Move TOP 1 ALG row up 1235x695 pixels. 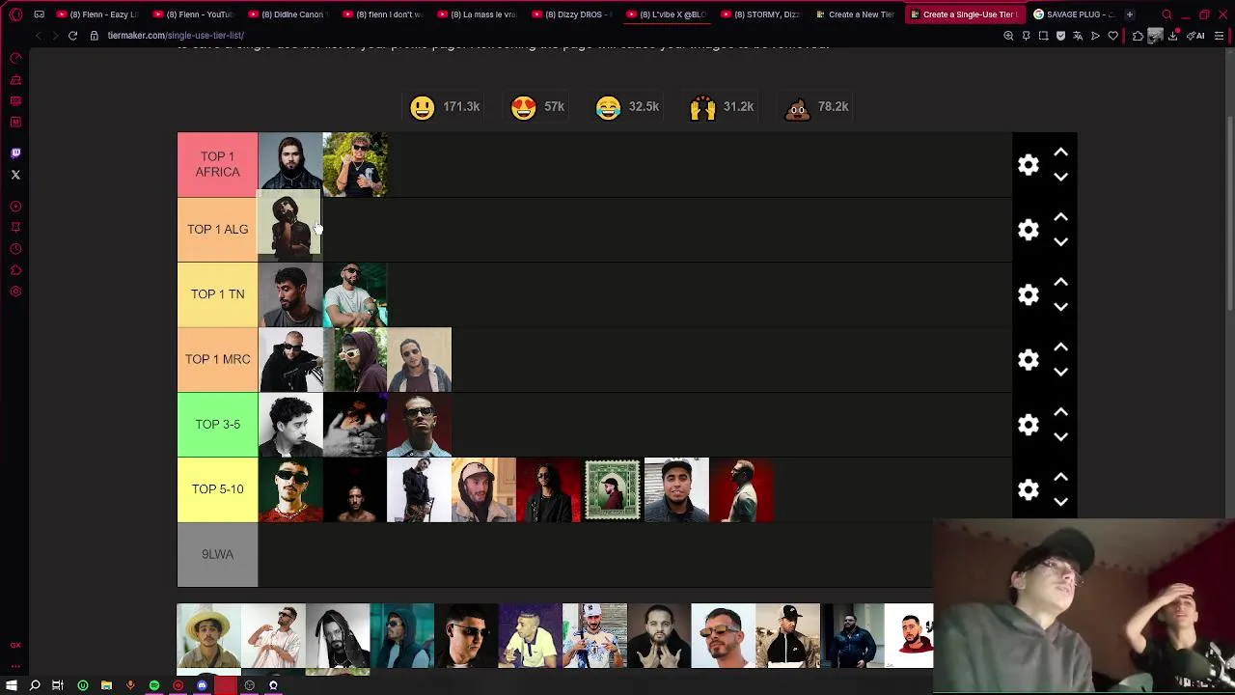click(1060, 217)
